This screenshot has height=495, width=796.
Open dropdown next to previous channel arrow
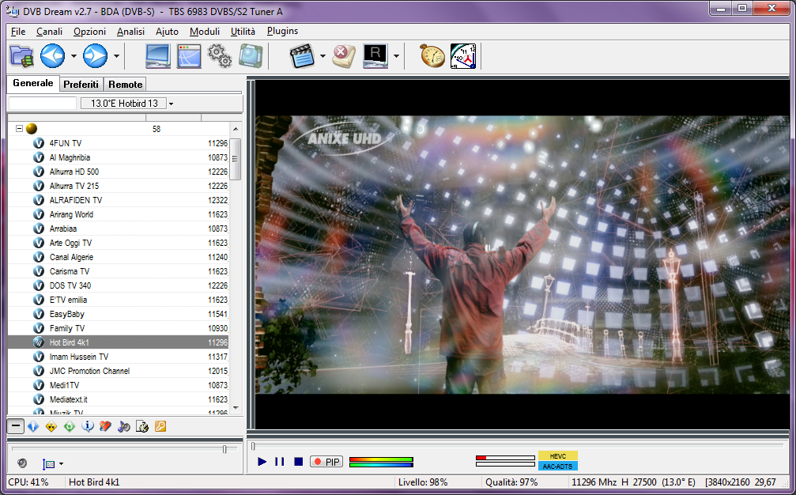point(74,56)
